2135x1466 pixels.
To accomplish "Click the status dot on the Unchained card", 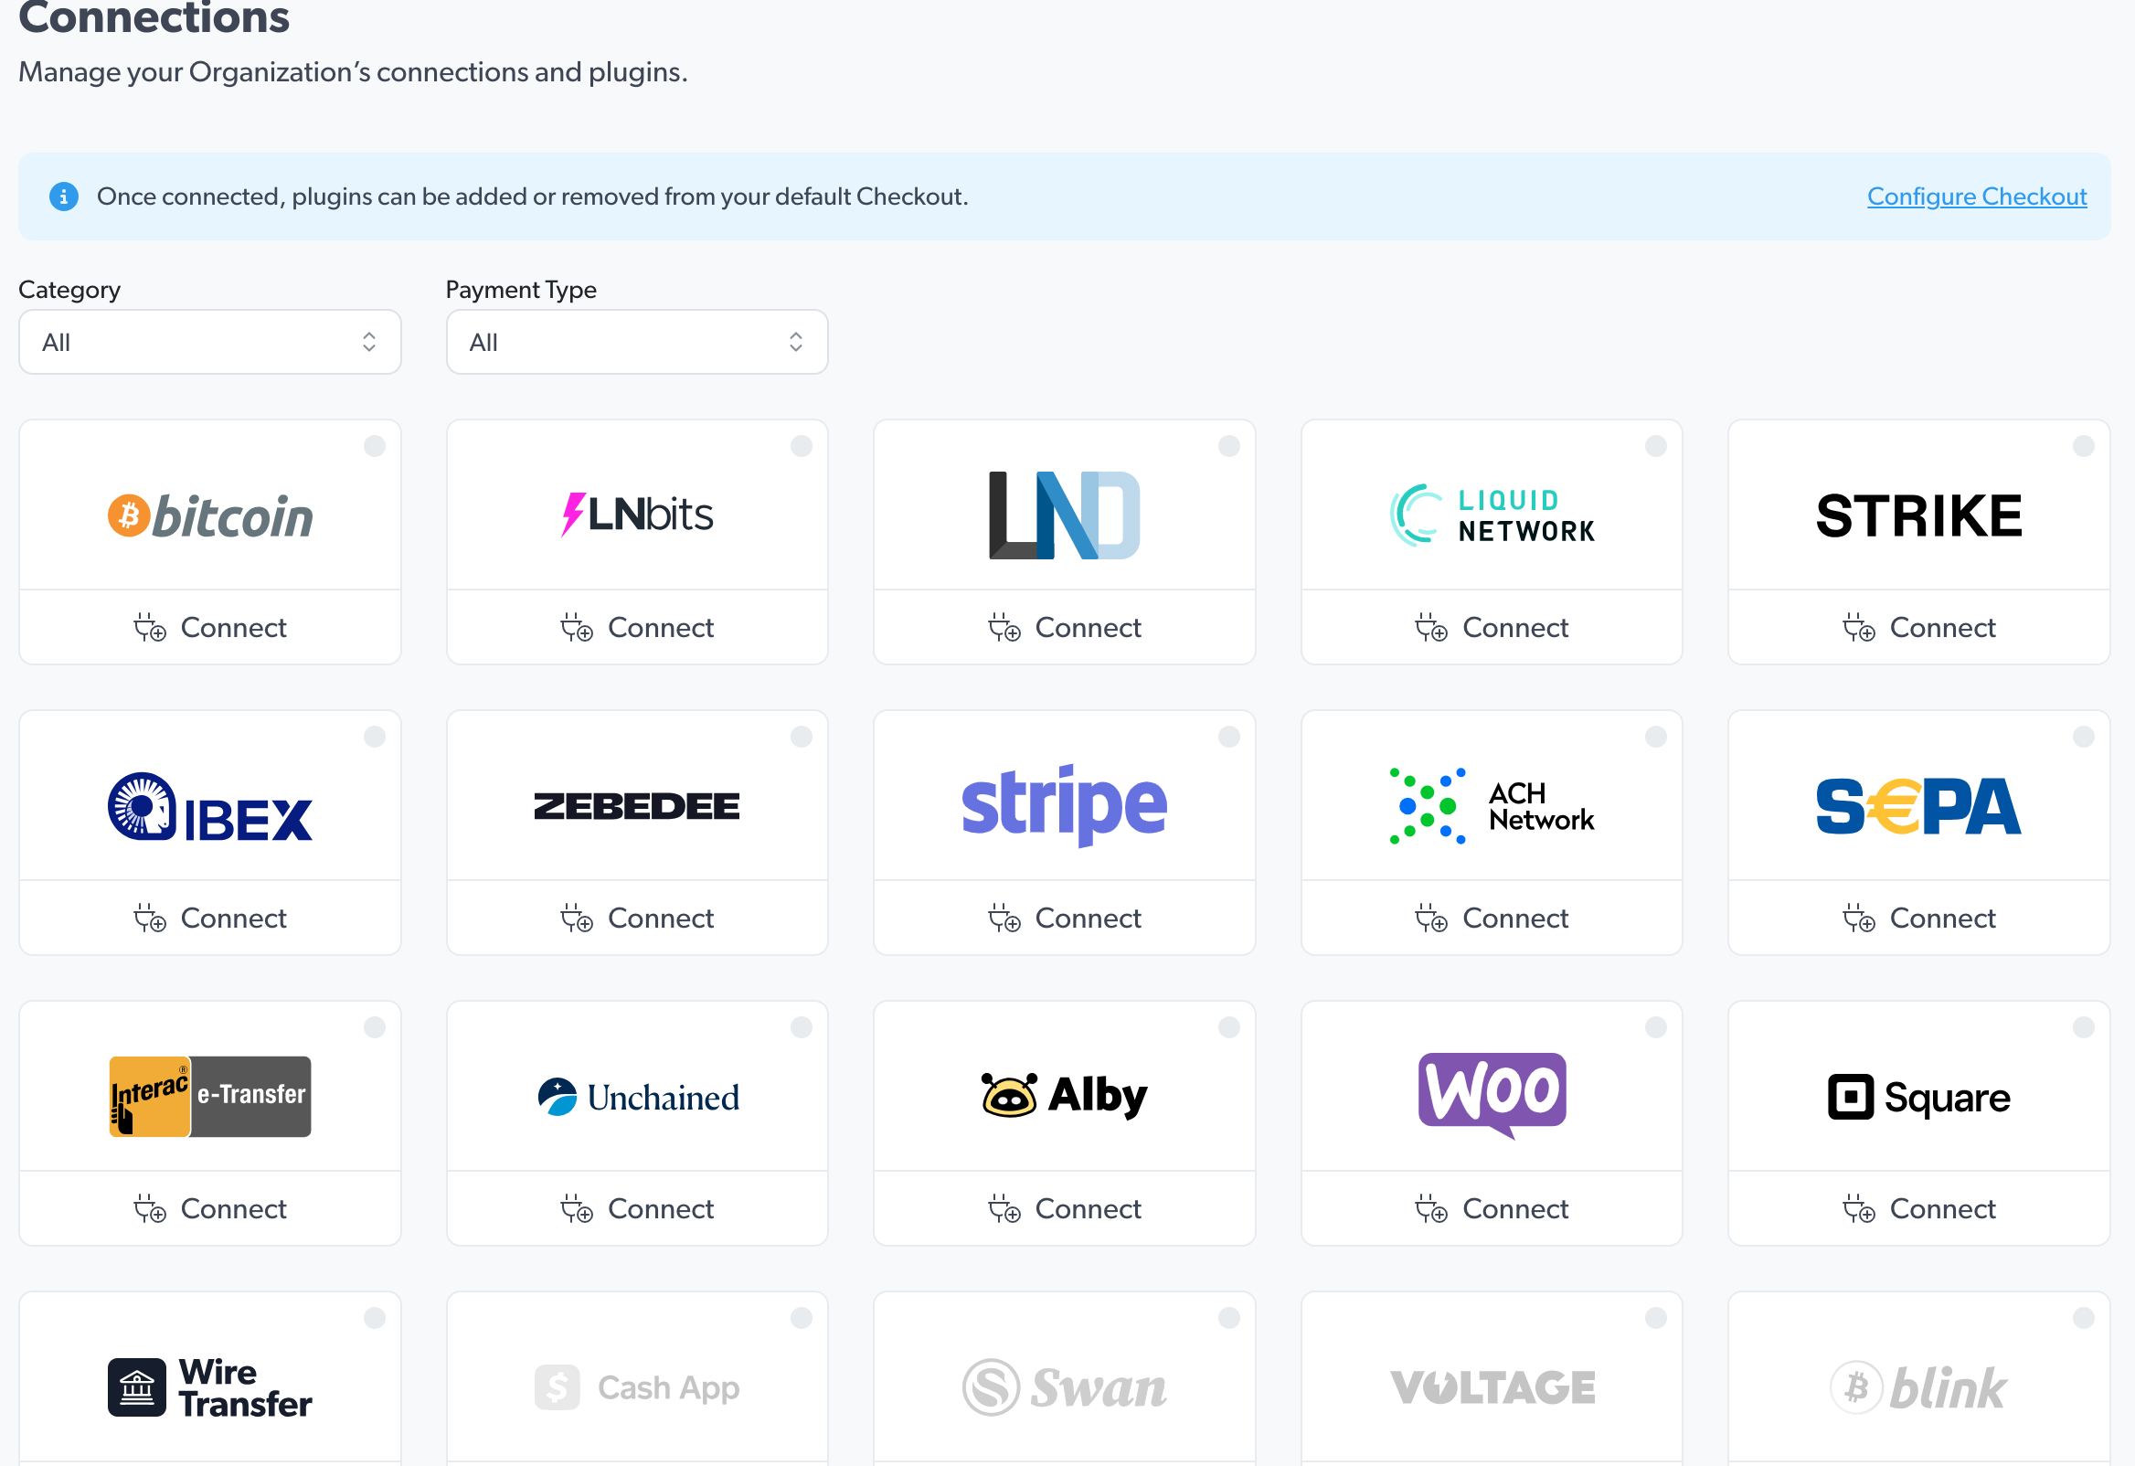I will click(x=802, y=1028).
